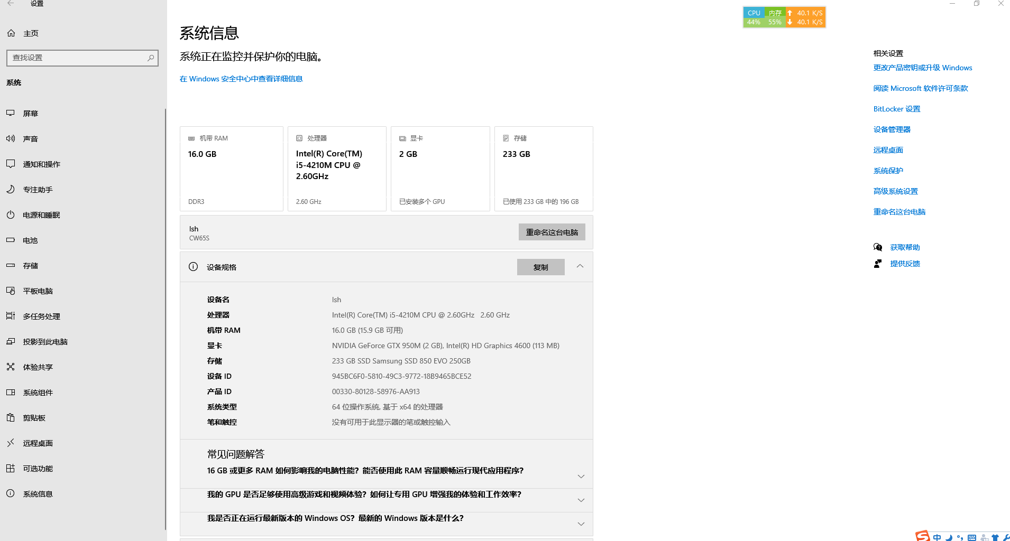Viewport: 1010px width, 541px height.
Task: Click the 重命名这台电脑 button
Action: click(x=552, y=232)
